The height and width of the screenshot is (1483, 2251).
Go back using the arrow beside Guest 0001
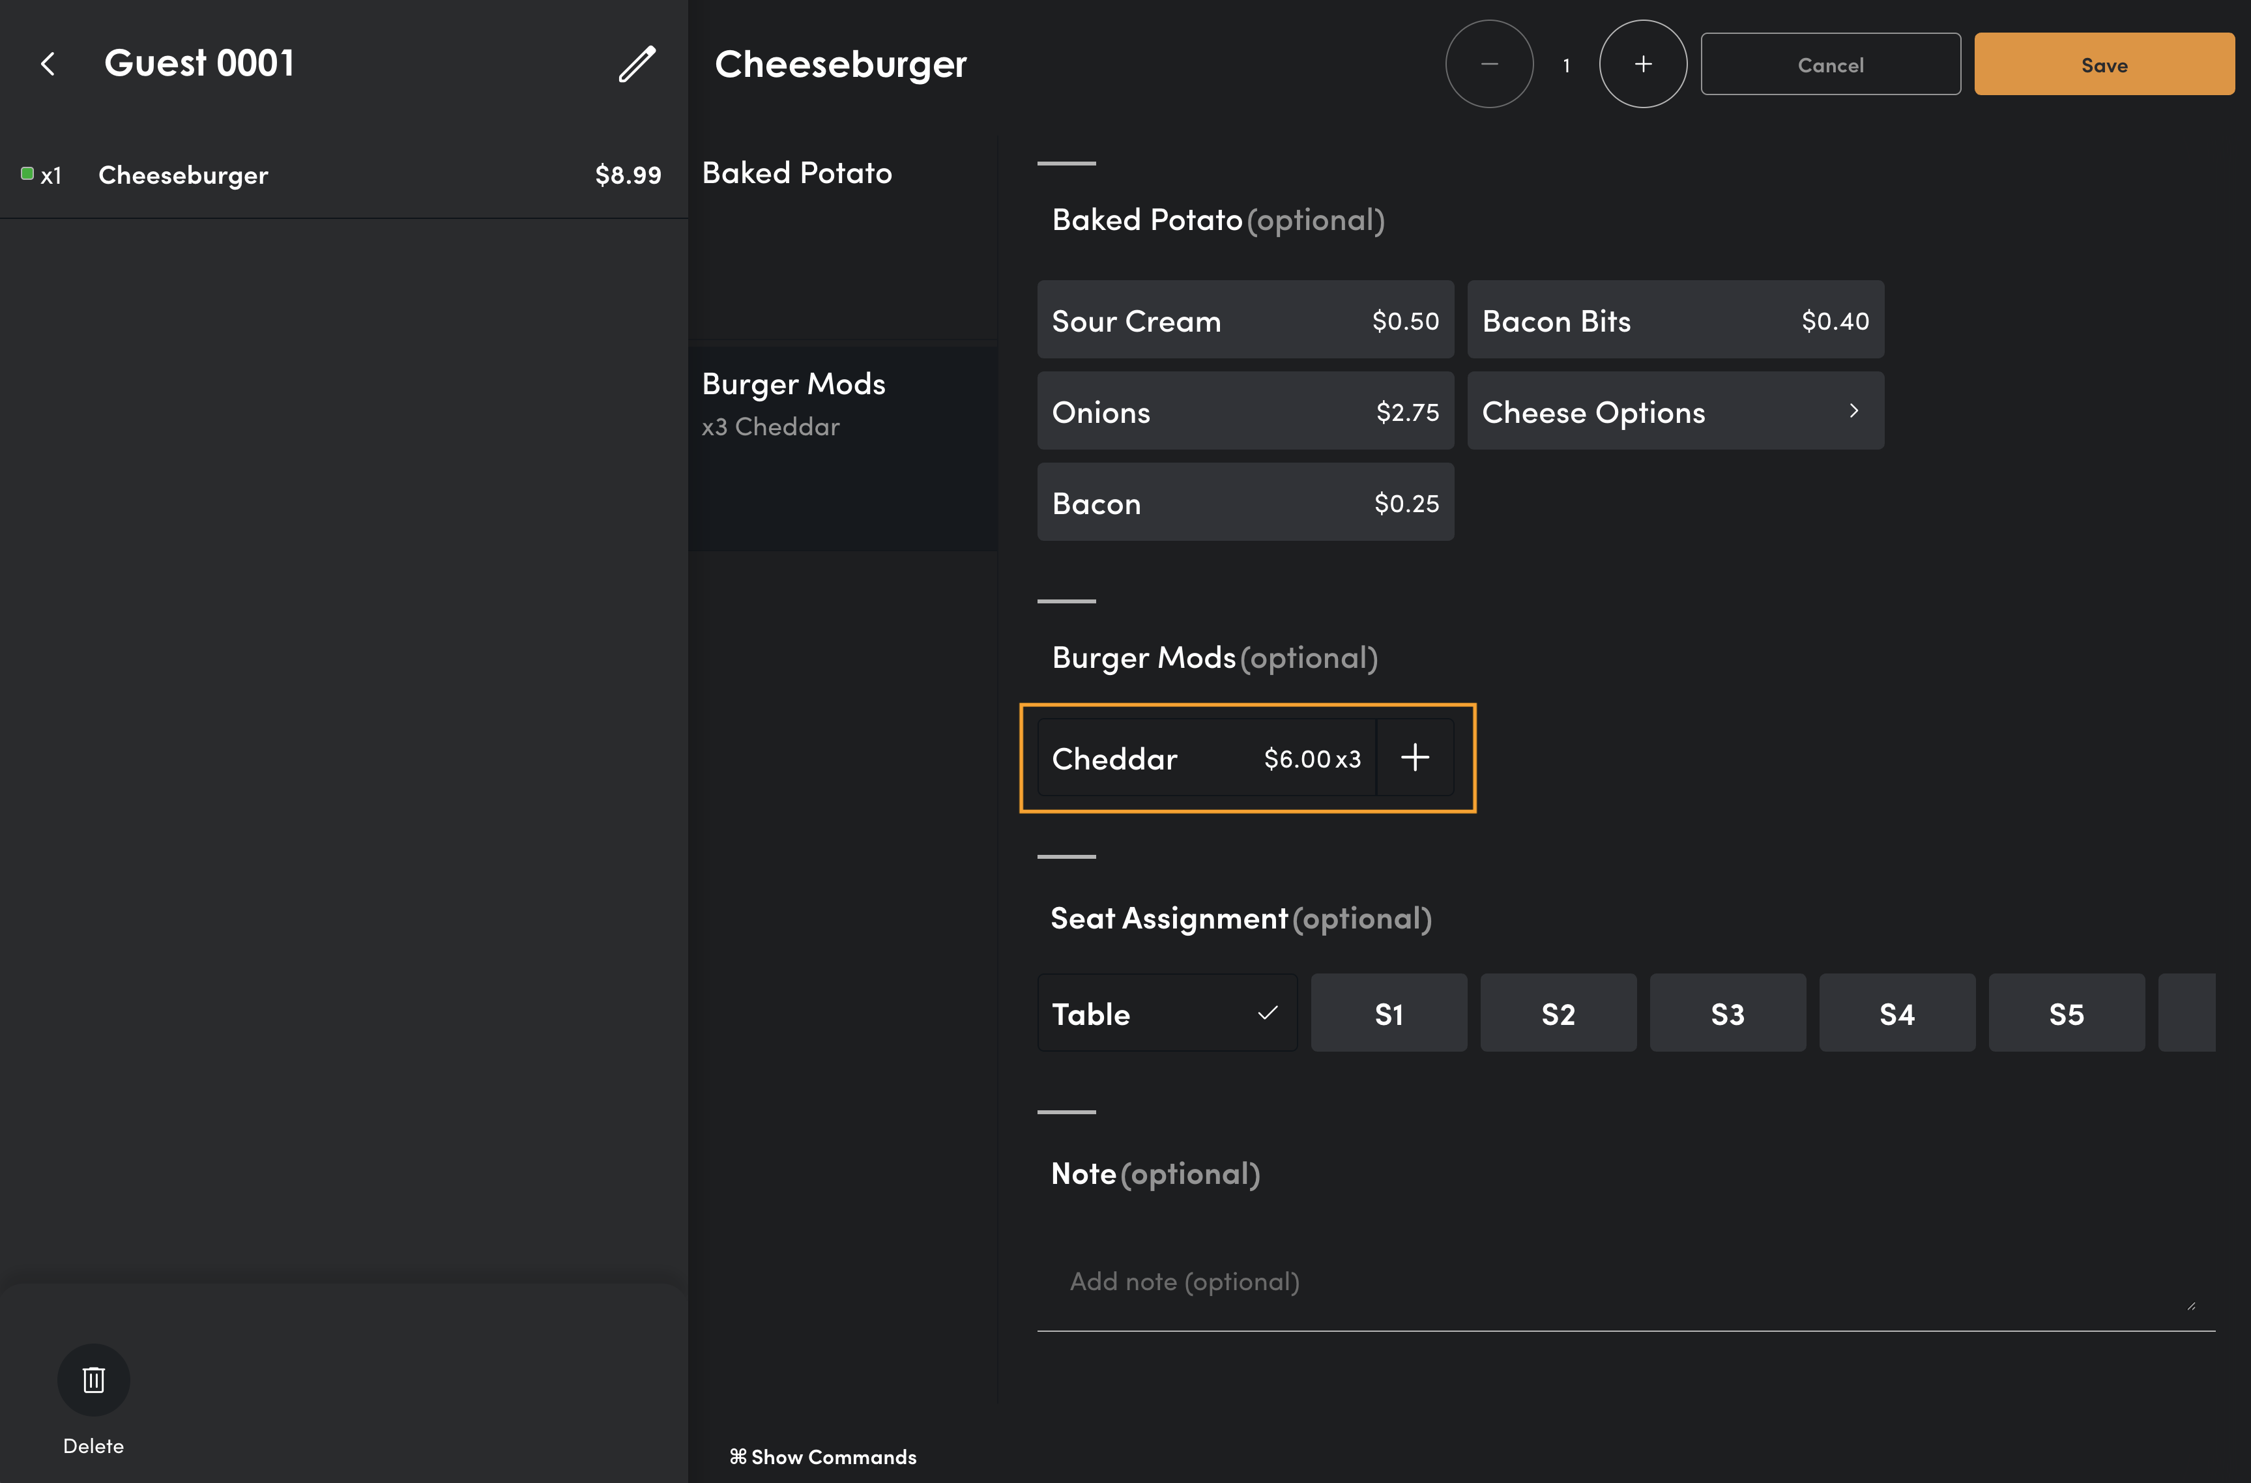point(48,65)
